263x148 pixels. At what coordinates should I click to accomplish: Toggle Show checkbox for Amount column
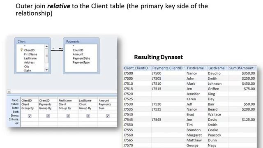point(108,116)
